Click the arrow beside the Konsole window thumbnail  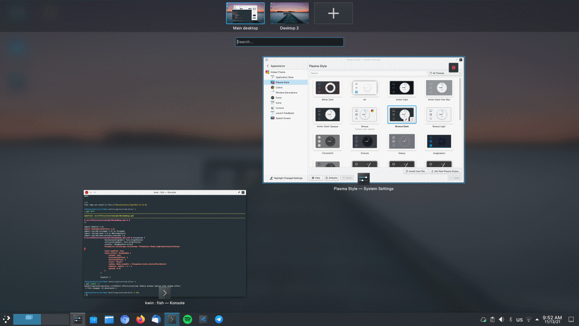(165, 293)
